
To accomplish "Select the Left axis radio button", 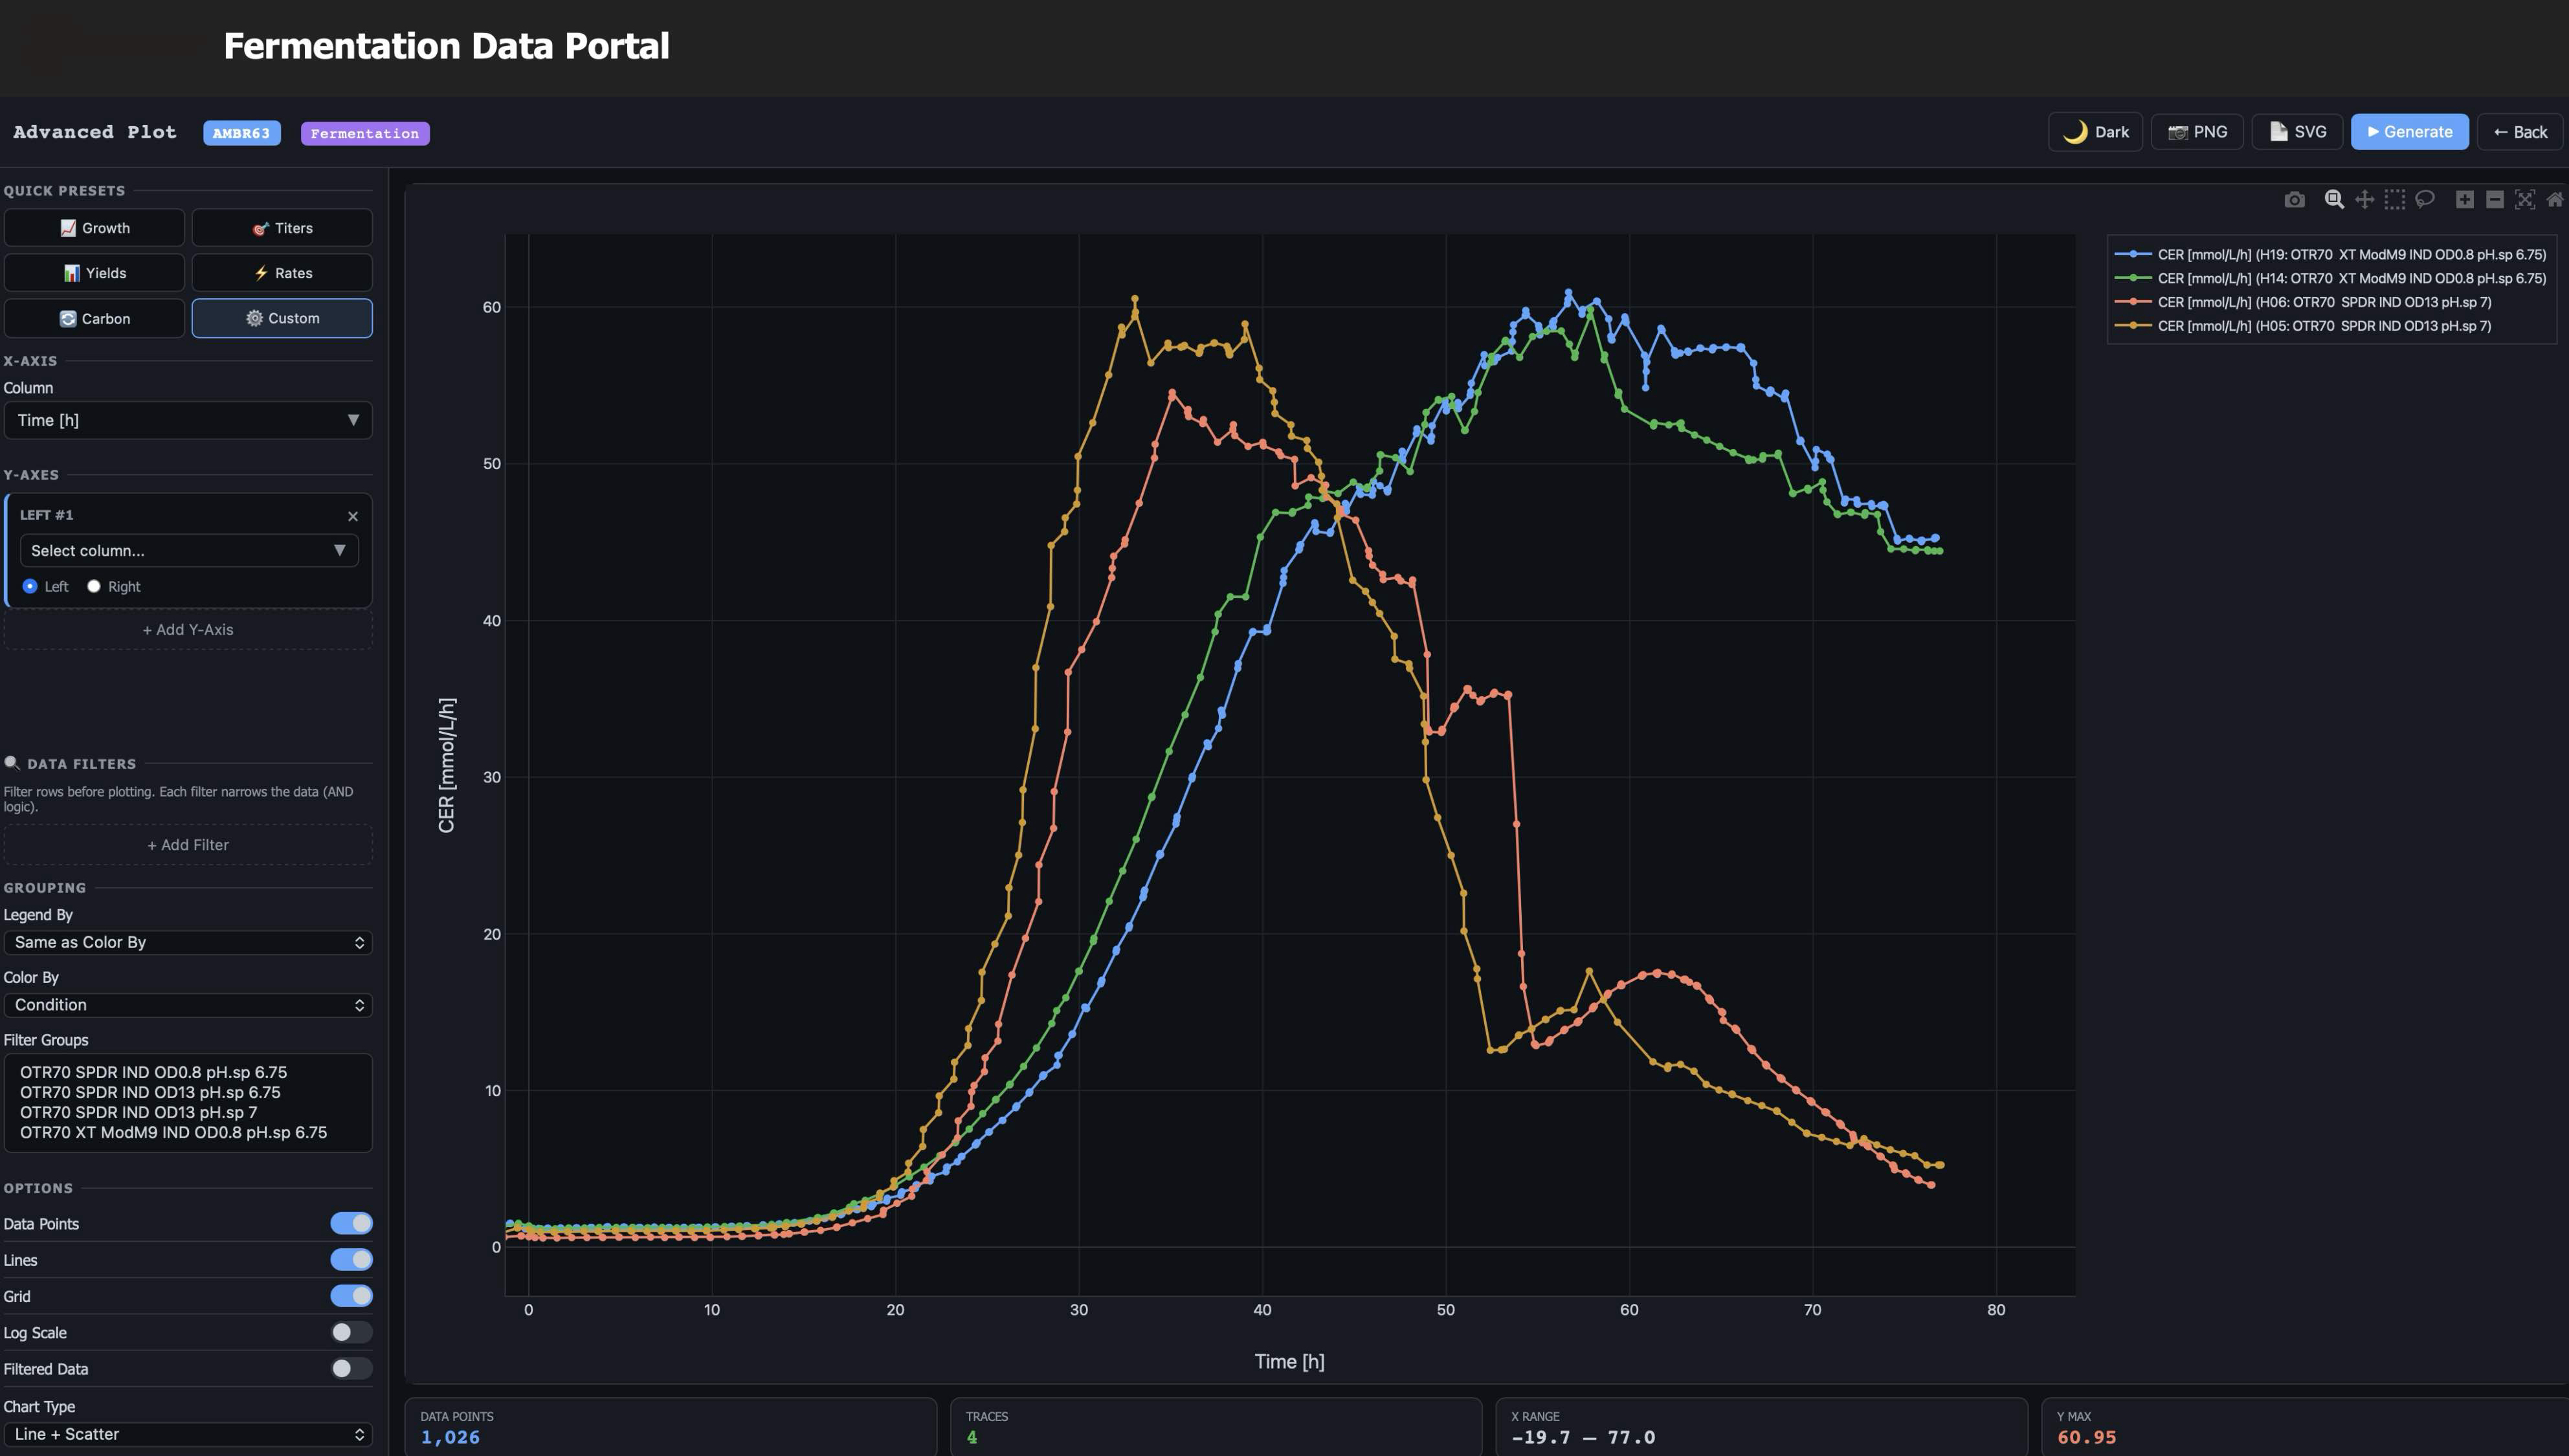I will pos(30,586).
